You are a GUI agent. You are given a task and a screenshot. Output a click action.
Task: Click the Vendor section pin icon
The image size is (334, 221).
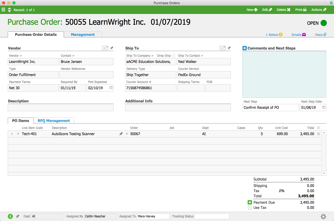click(x=112, y=48)
